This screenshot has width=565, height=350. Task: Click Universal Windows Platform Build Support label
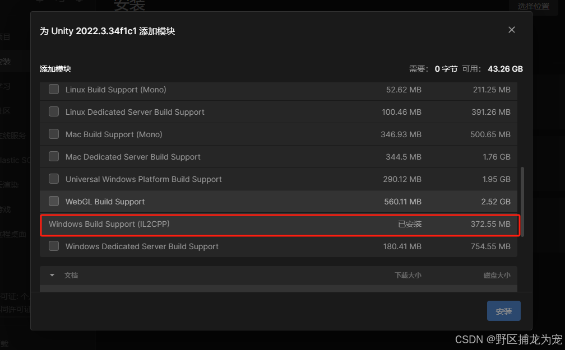pos(143,179)
